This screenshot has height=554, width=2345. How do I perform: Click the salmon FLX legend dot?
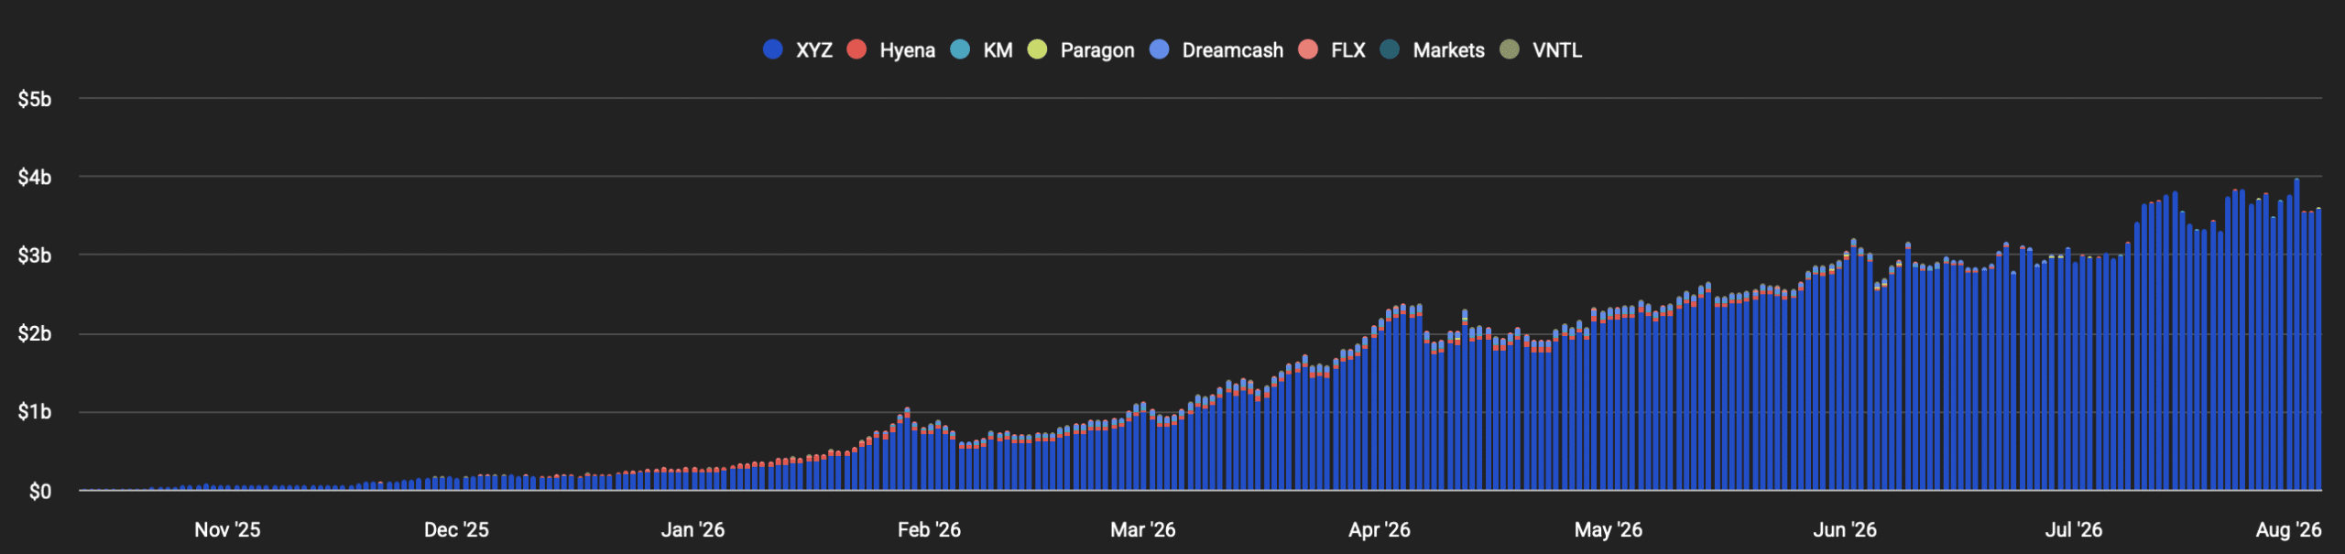point(1308,49)
